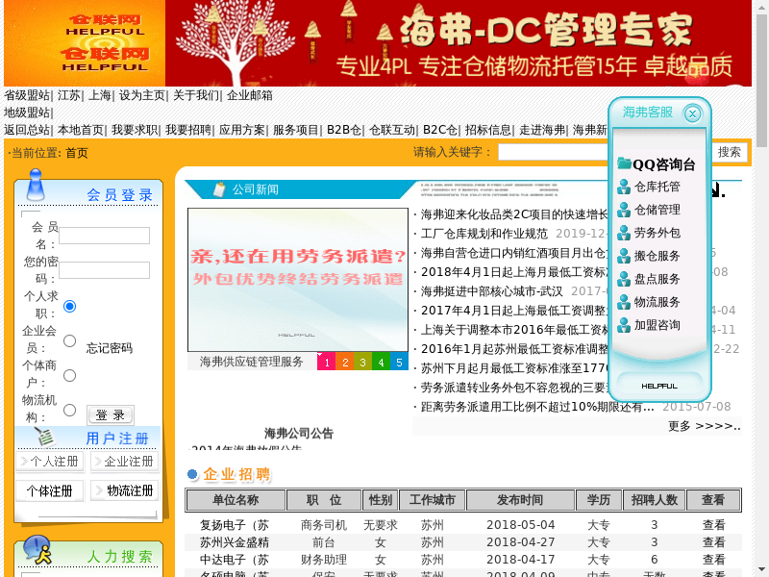Click 海弗-DC管理专家 header banner
Viewport: 769px width, 577px height.
(459, 43)
